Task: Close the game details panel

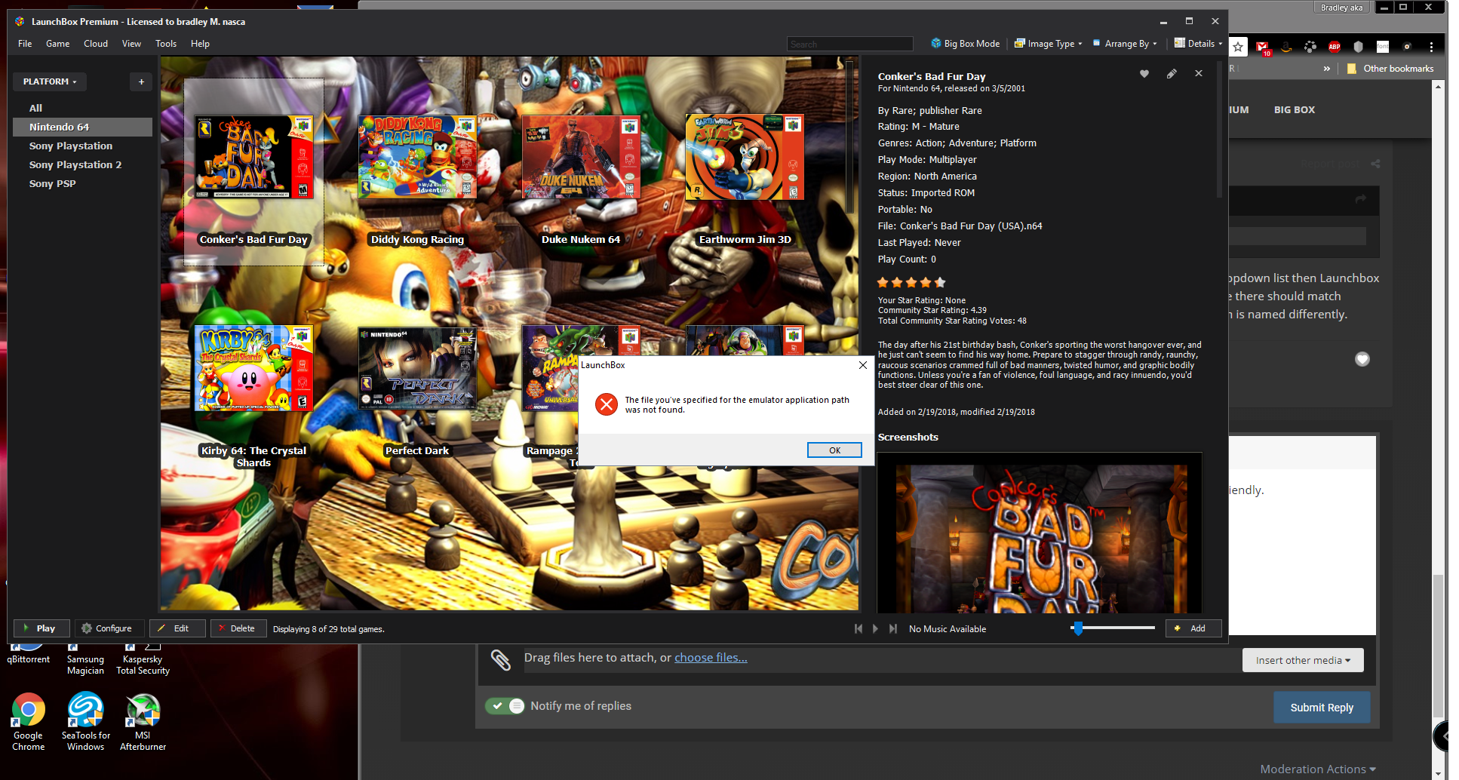Action: (1199, 73)
